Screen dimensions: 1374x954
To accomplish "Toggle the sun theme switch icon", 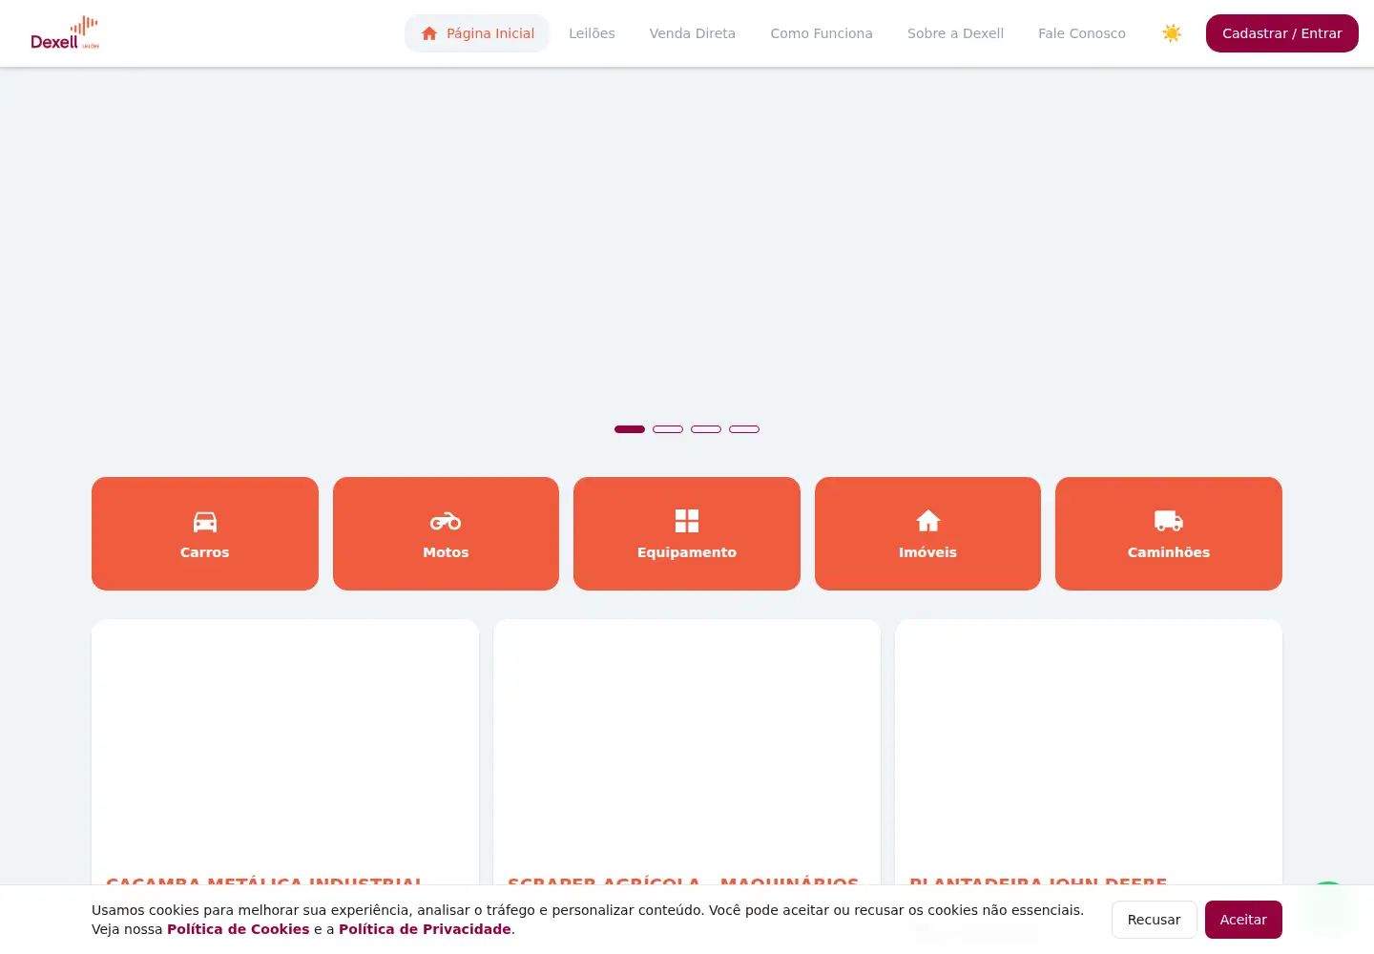I will tap(1172, 33).
